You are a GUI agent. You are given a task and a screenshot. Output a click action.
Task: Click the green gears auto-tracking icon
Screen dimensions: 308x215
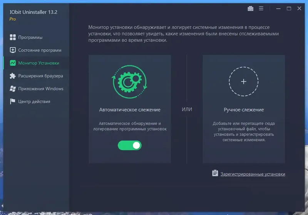[x=130, y=81]
